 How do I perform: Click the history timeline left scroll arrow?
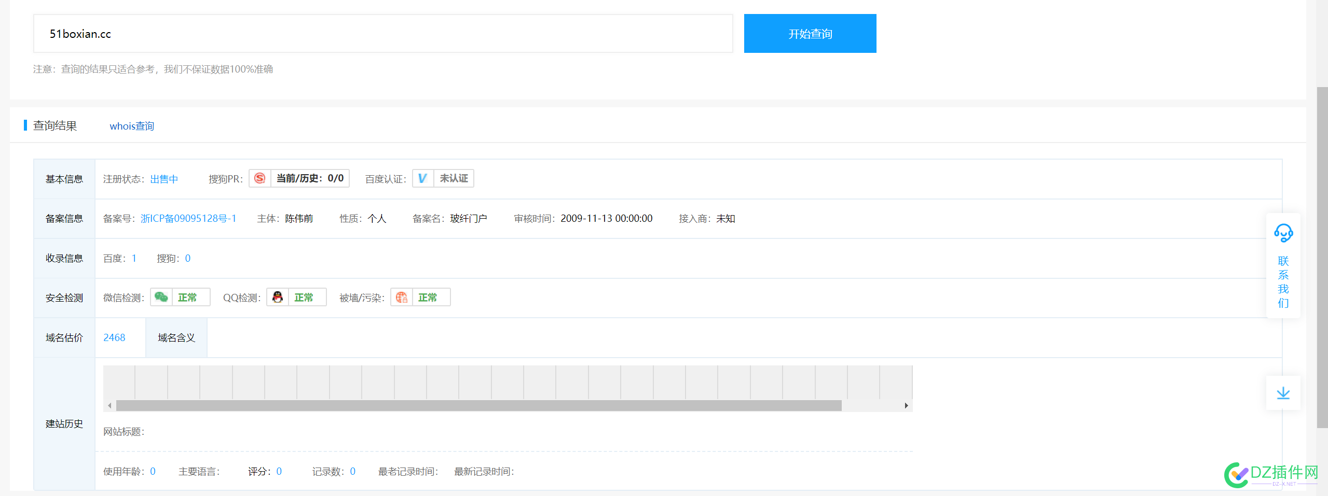click(x=109, y=405)
